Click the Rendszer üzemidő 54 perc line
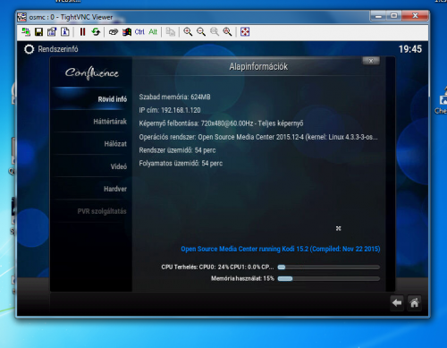 177,150
